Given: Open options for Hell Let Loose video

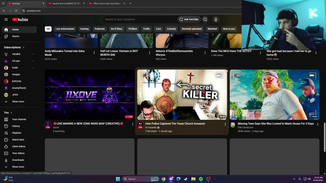Looking at the screenshot, I should click(150, 53).
